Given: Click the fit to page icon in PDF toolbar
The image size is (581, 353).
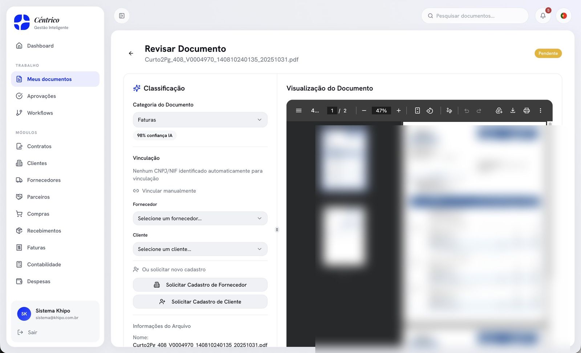Looking at the screenshot, I should [x=418, y=111].
